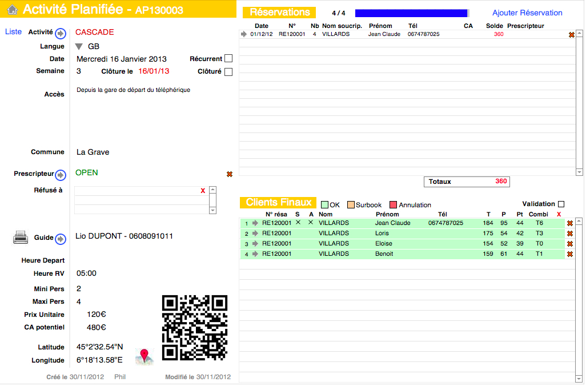Click the CASCADE activity name
Screen dimensions: 586x386
click(95, 32)
